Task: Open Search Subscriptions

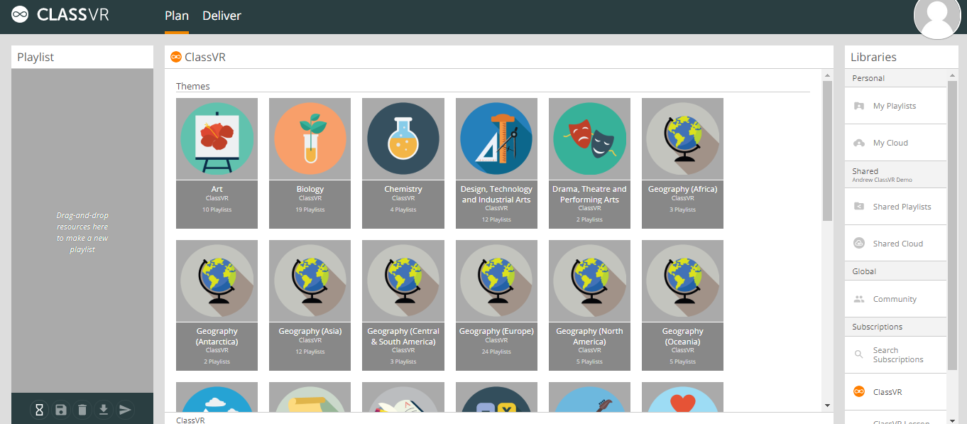Action: click(x=896, y=355)
